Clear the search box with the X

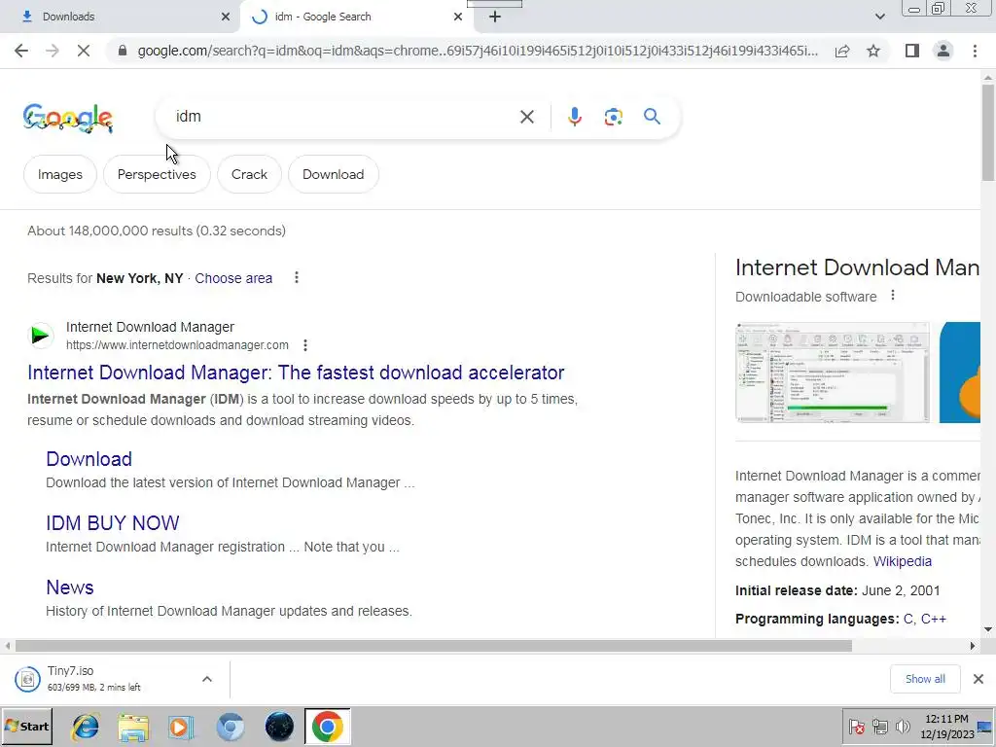point(526,117)
